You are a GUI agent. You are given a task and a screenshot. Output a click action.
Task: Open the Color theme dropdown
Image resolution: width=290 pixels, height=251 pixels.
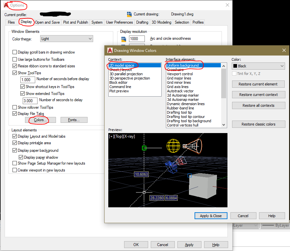[66, 39]
